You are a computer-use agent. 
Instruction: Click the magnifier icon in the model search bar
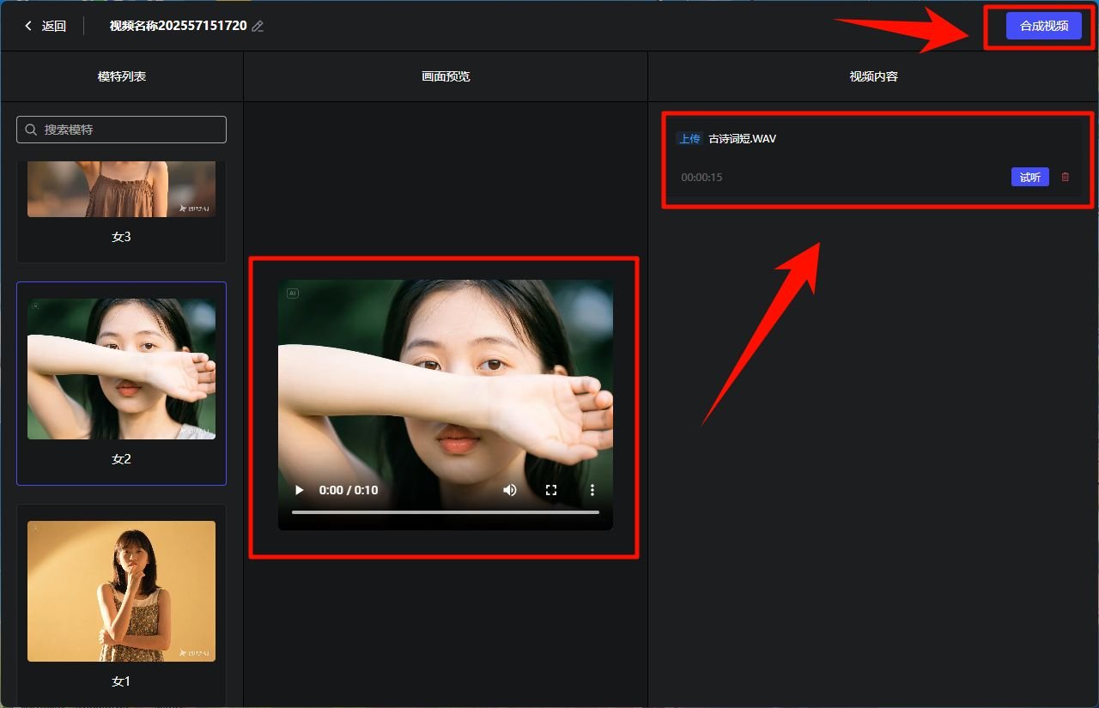pyautogui.click(x=31, y=130)
